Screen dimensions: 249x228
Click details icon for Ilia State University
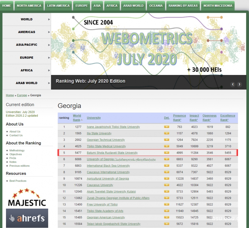[167, 133]
